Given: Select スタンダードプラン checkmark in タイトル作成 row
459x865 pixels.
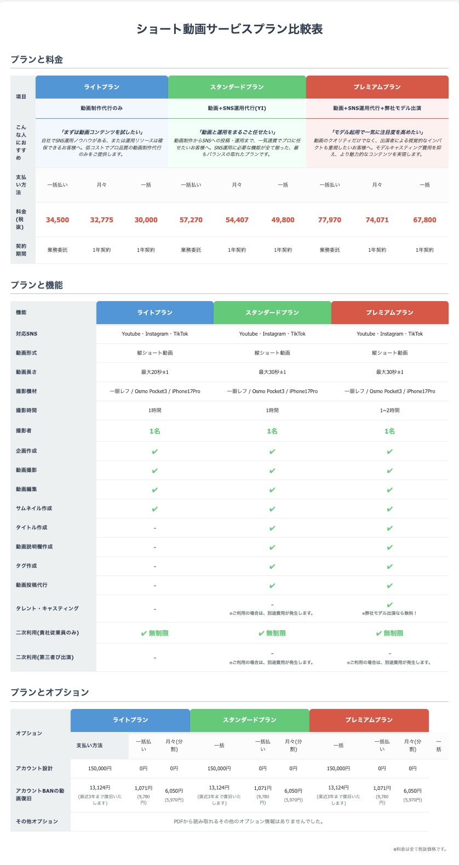Looking at the screenshot, I should (272, 528).
